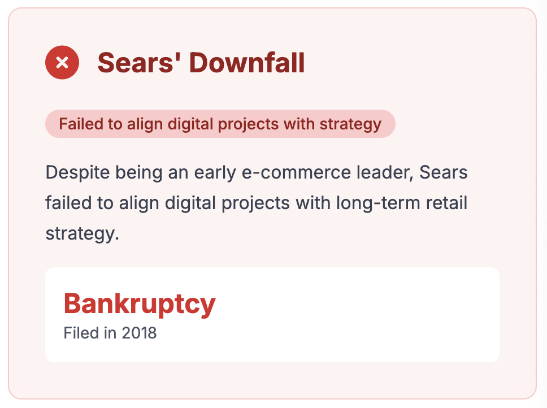Click empty area right of Bankruptcy text

point(356,304)
